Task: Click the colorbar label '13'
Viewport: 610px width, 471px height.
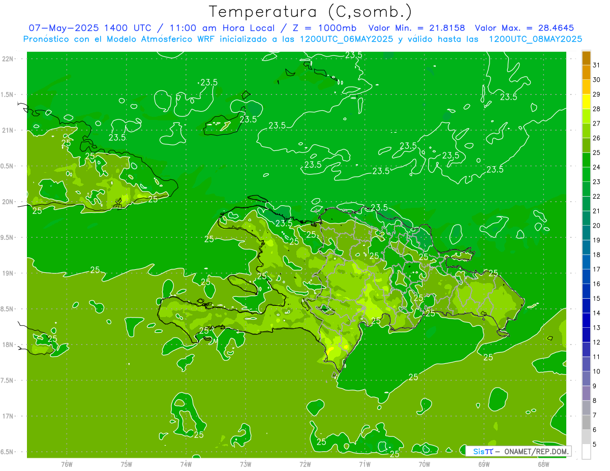Action: (x=597, y=328)
